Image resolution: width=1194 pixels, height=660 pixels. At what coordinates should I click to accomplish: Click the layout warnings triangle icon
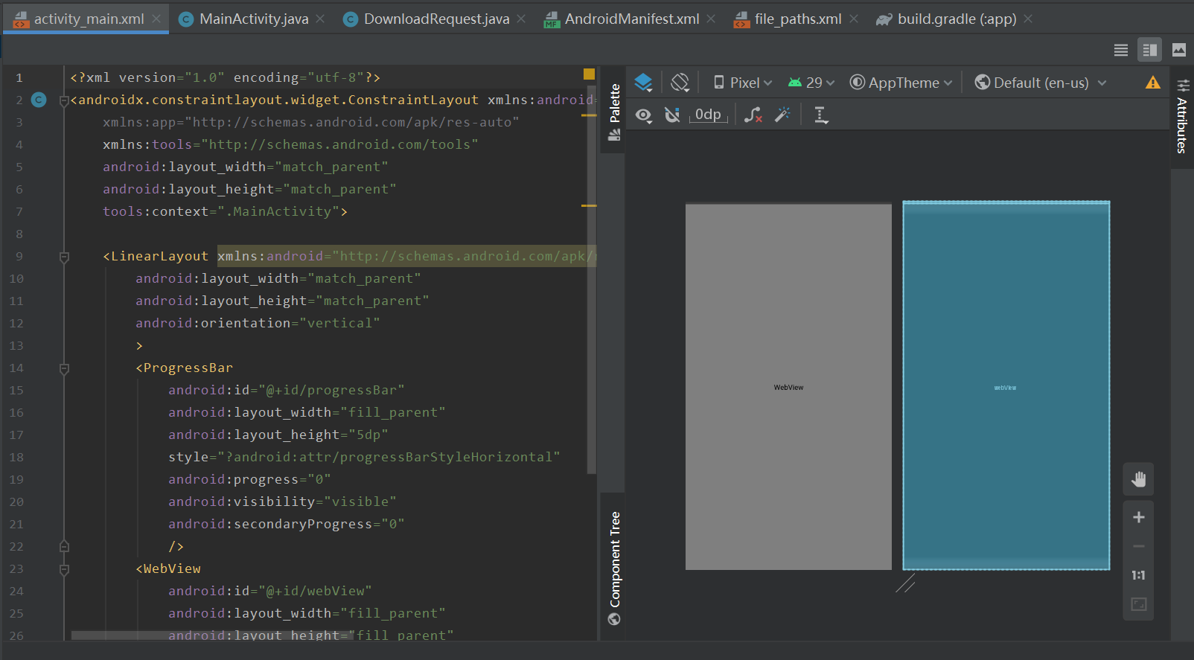[x=1153, y=83]
